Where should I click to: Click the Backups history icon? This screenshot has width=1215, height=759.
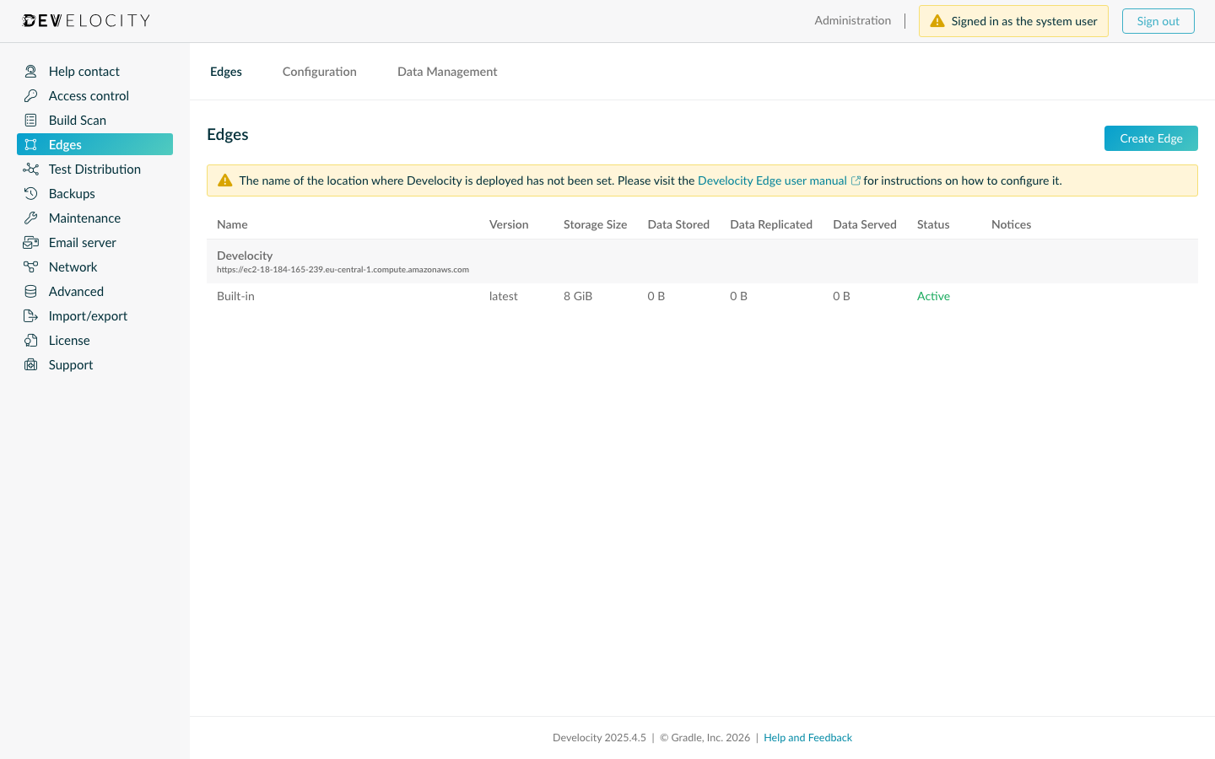30,193
